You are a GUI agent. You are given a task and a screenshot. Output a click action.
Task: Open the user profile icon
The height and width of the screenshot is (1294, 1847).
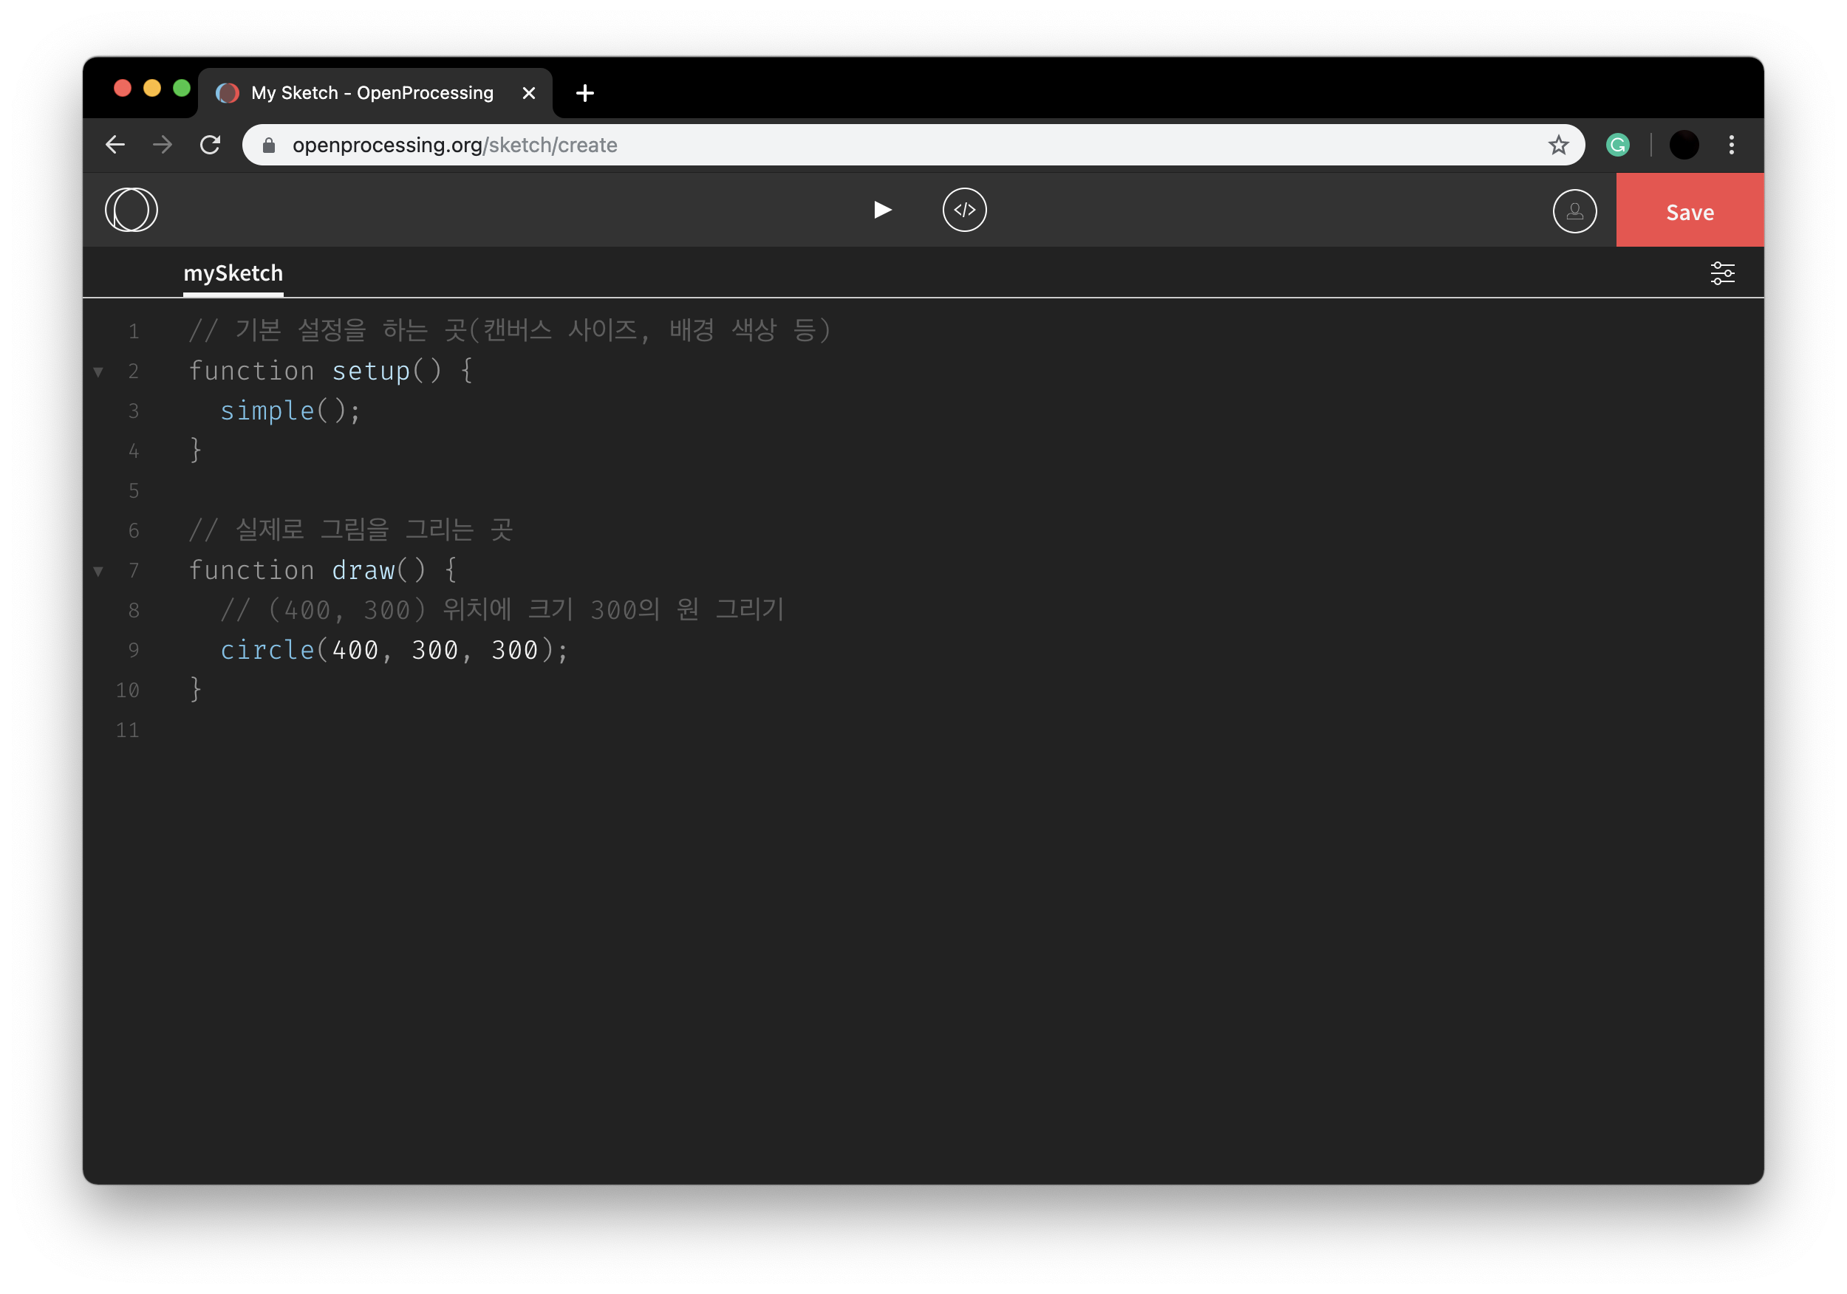(1574, 211)
